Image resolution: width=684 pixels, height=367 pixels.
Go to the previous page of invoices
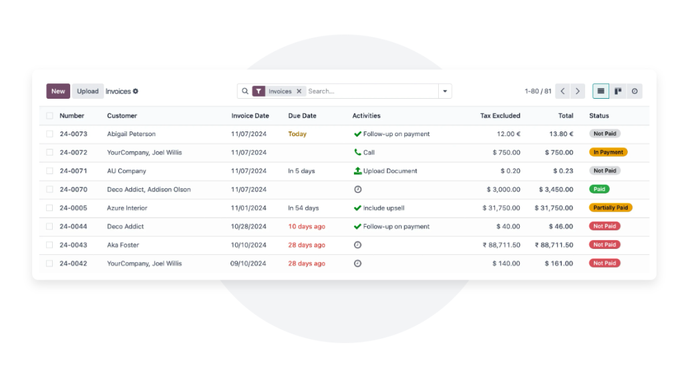point(562,91)
